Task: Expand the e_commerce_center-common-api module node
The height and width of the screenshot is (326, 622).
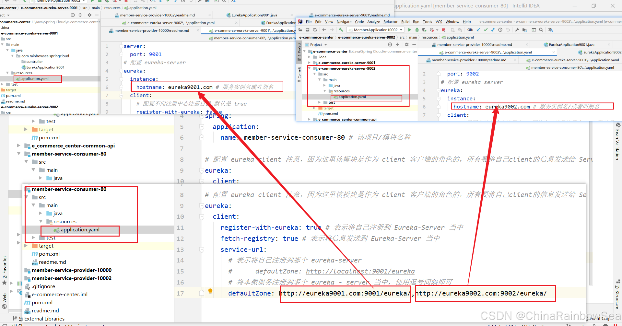Action: point(19,146)
